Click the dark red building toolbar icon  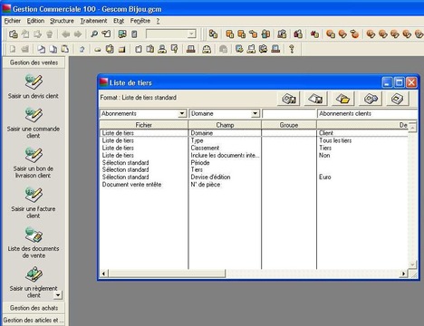298,34
